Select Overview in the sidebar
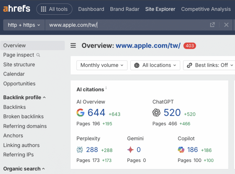Viewport: 235px width, 174px height. tap(33, 46)
